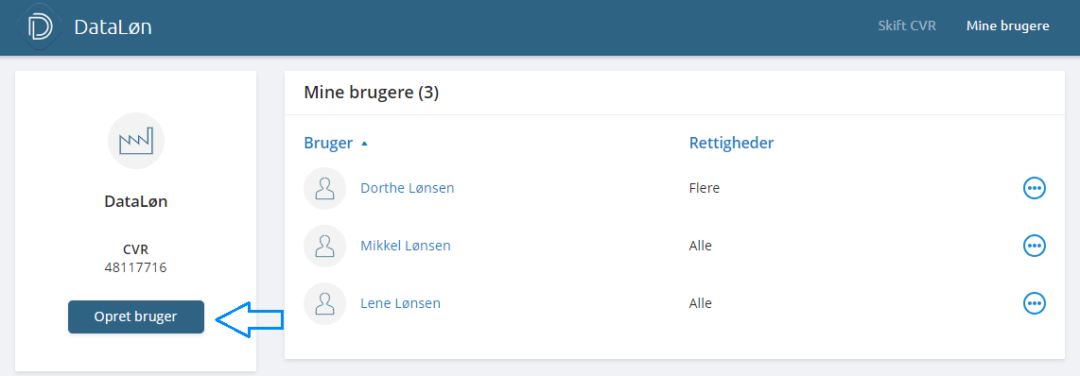Sort the list by Bruger column
1080x376 pixels.
328,144
